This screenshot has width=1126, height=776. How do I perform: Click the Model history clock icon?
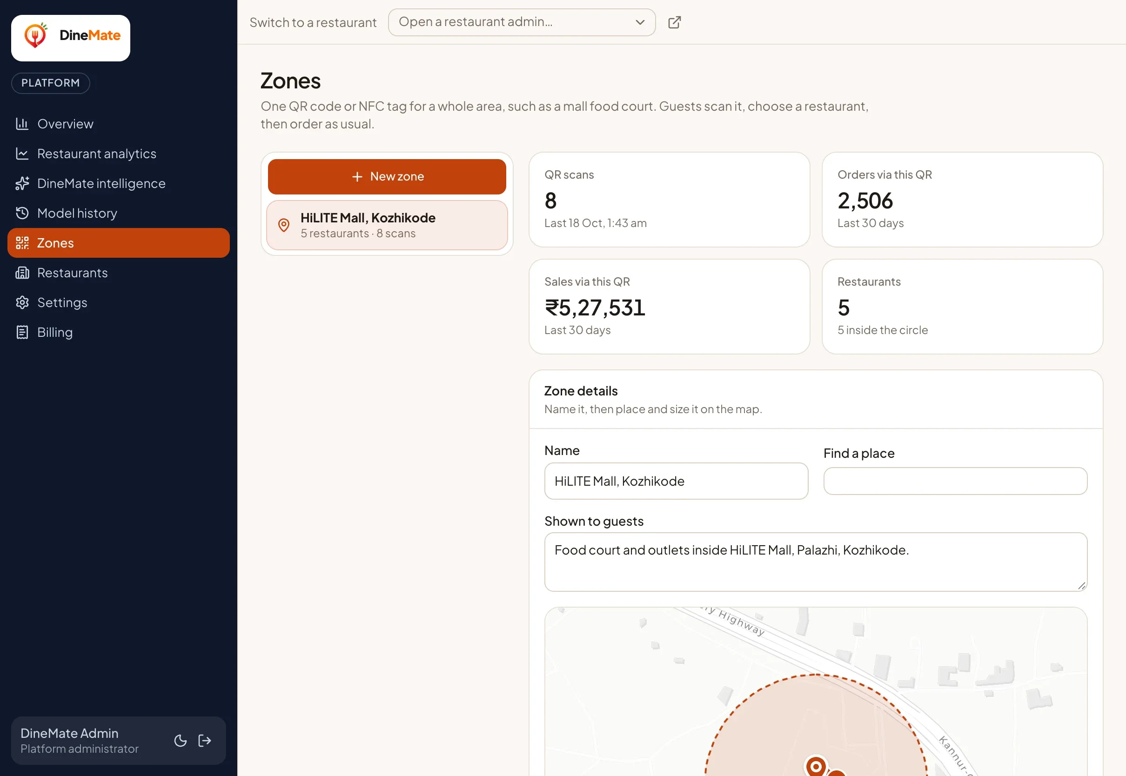coord(22,213)
